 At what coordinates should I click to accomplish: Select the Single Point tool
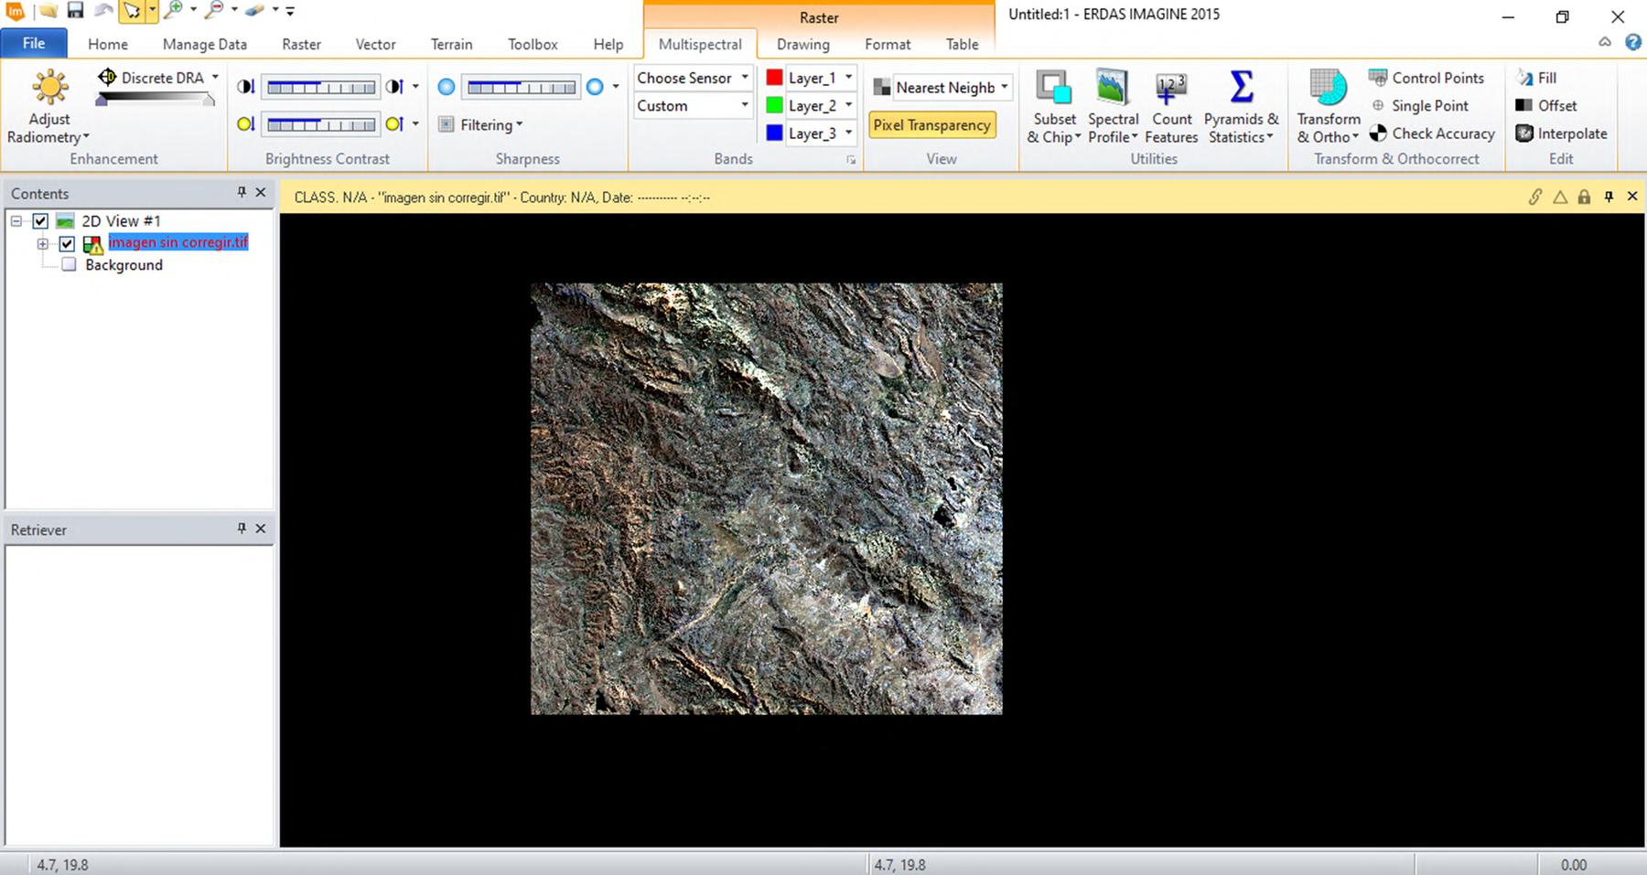pyautogui.click(x=1419, y=106)
